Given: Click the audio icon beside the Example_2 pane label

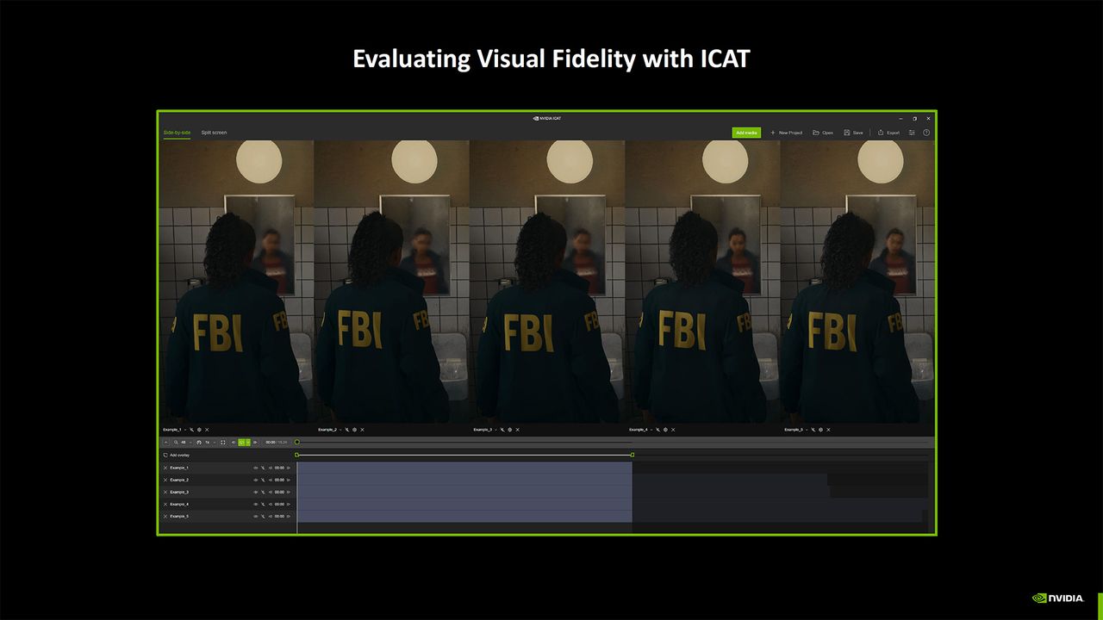Looking at the screenshot, I should point(346,429).
